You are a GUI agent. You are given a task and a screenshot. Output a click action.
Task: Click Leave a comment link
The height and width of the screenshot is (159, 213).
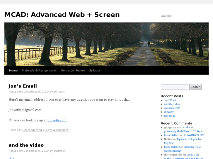click(57, 130)
